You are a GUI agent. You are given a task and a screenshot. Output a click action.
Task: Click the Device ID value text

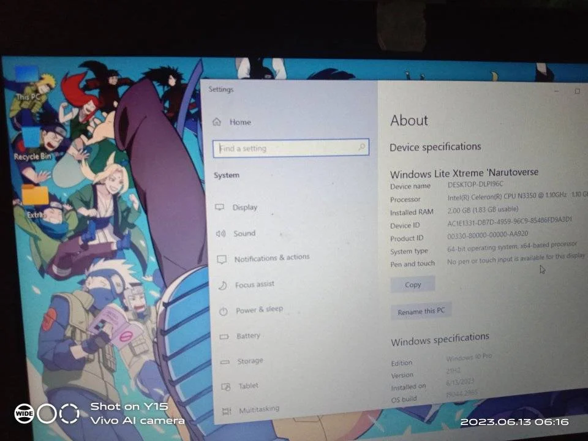pyautogui.click(x=510, y=221)
